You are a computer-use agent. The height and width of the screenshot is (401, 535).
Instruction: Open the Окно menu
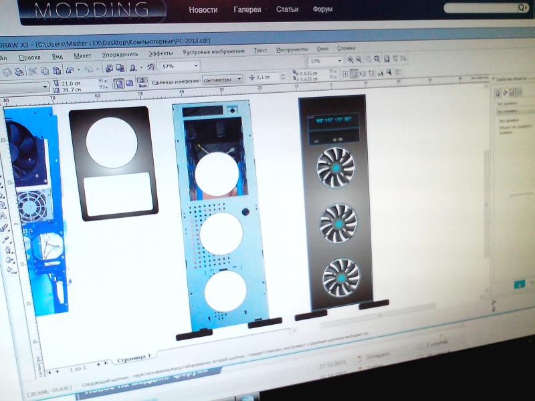(x=322, y=49)
